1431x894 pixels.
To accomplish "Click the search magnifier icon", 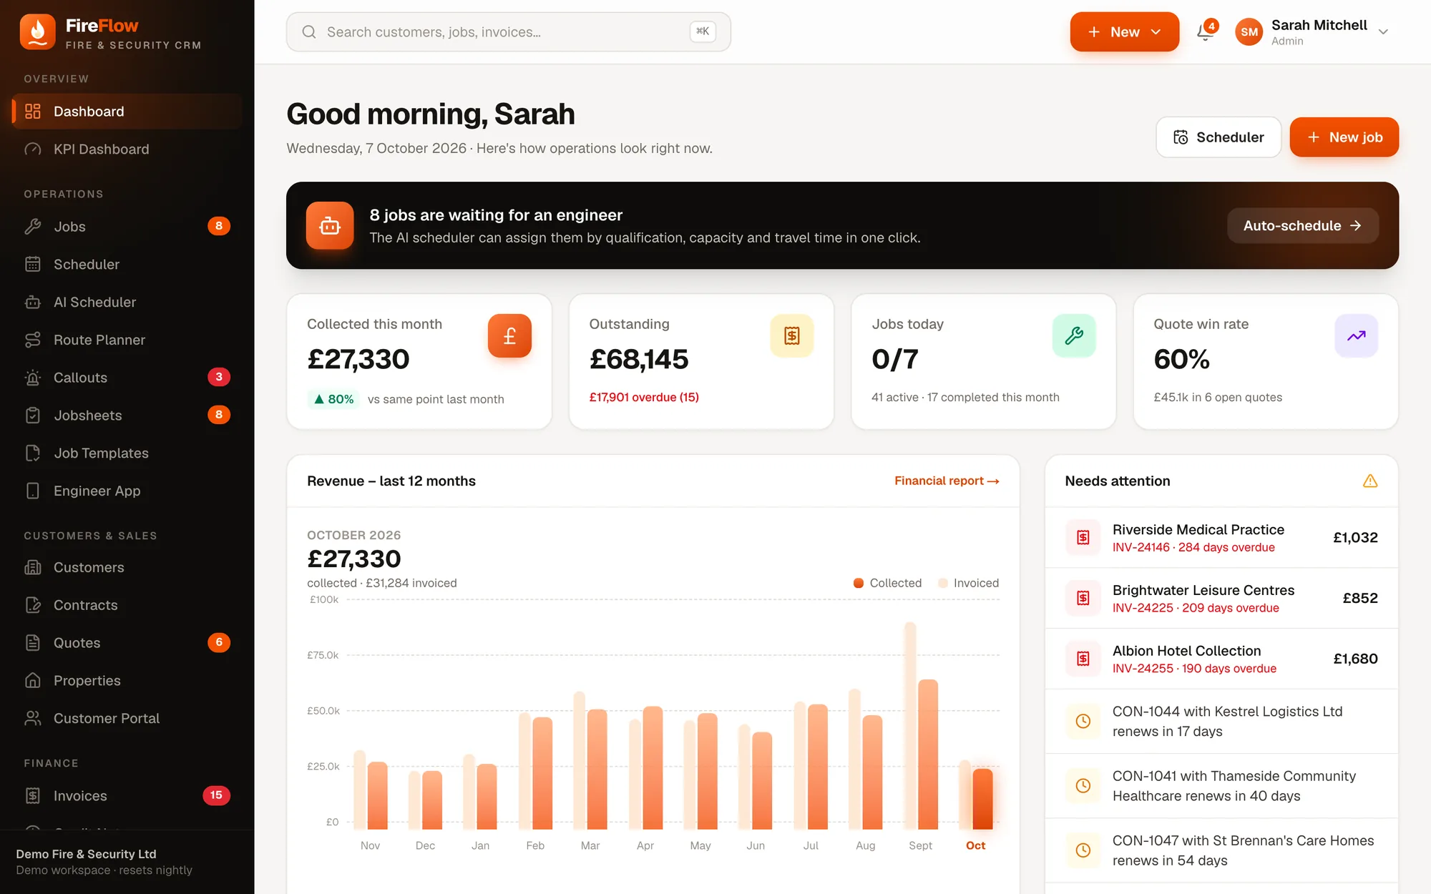I will tap(309, 32).
